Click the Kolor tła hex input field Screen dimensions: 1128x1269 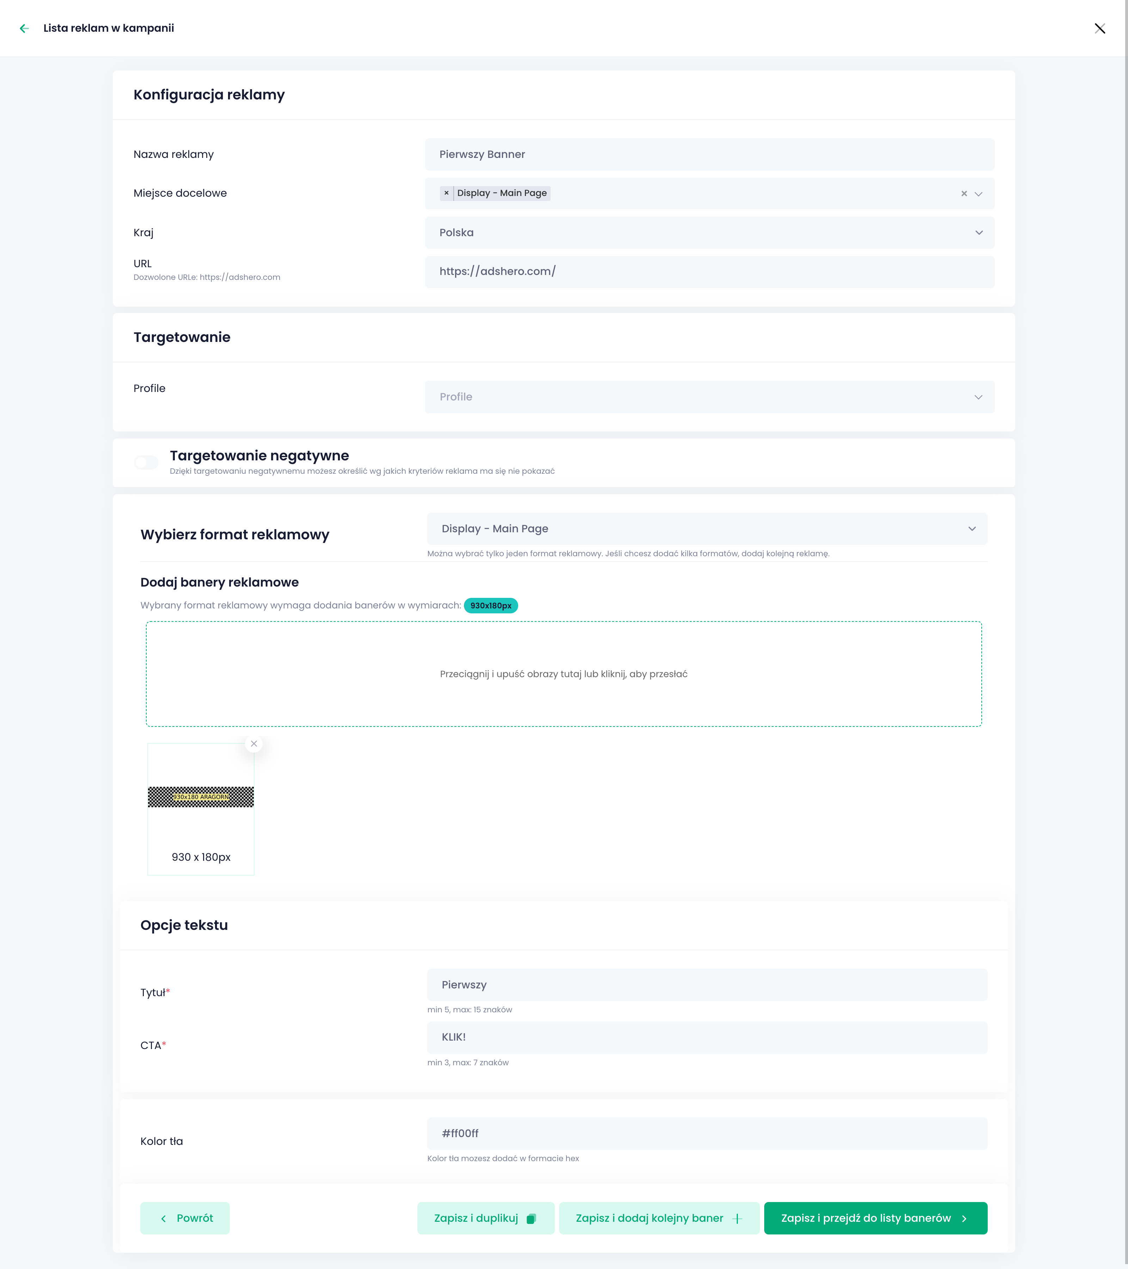(x=706, y=1134)
